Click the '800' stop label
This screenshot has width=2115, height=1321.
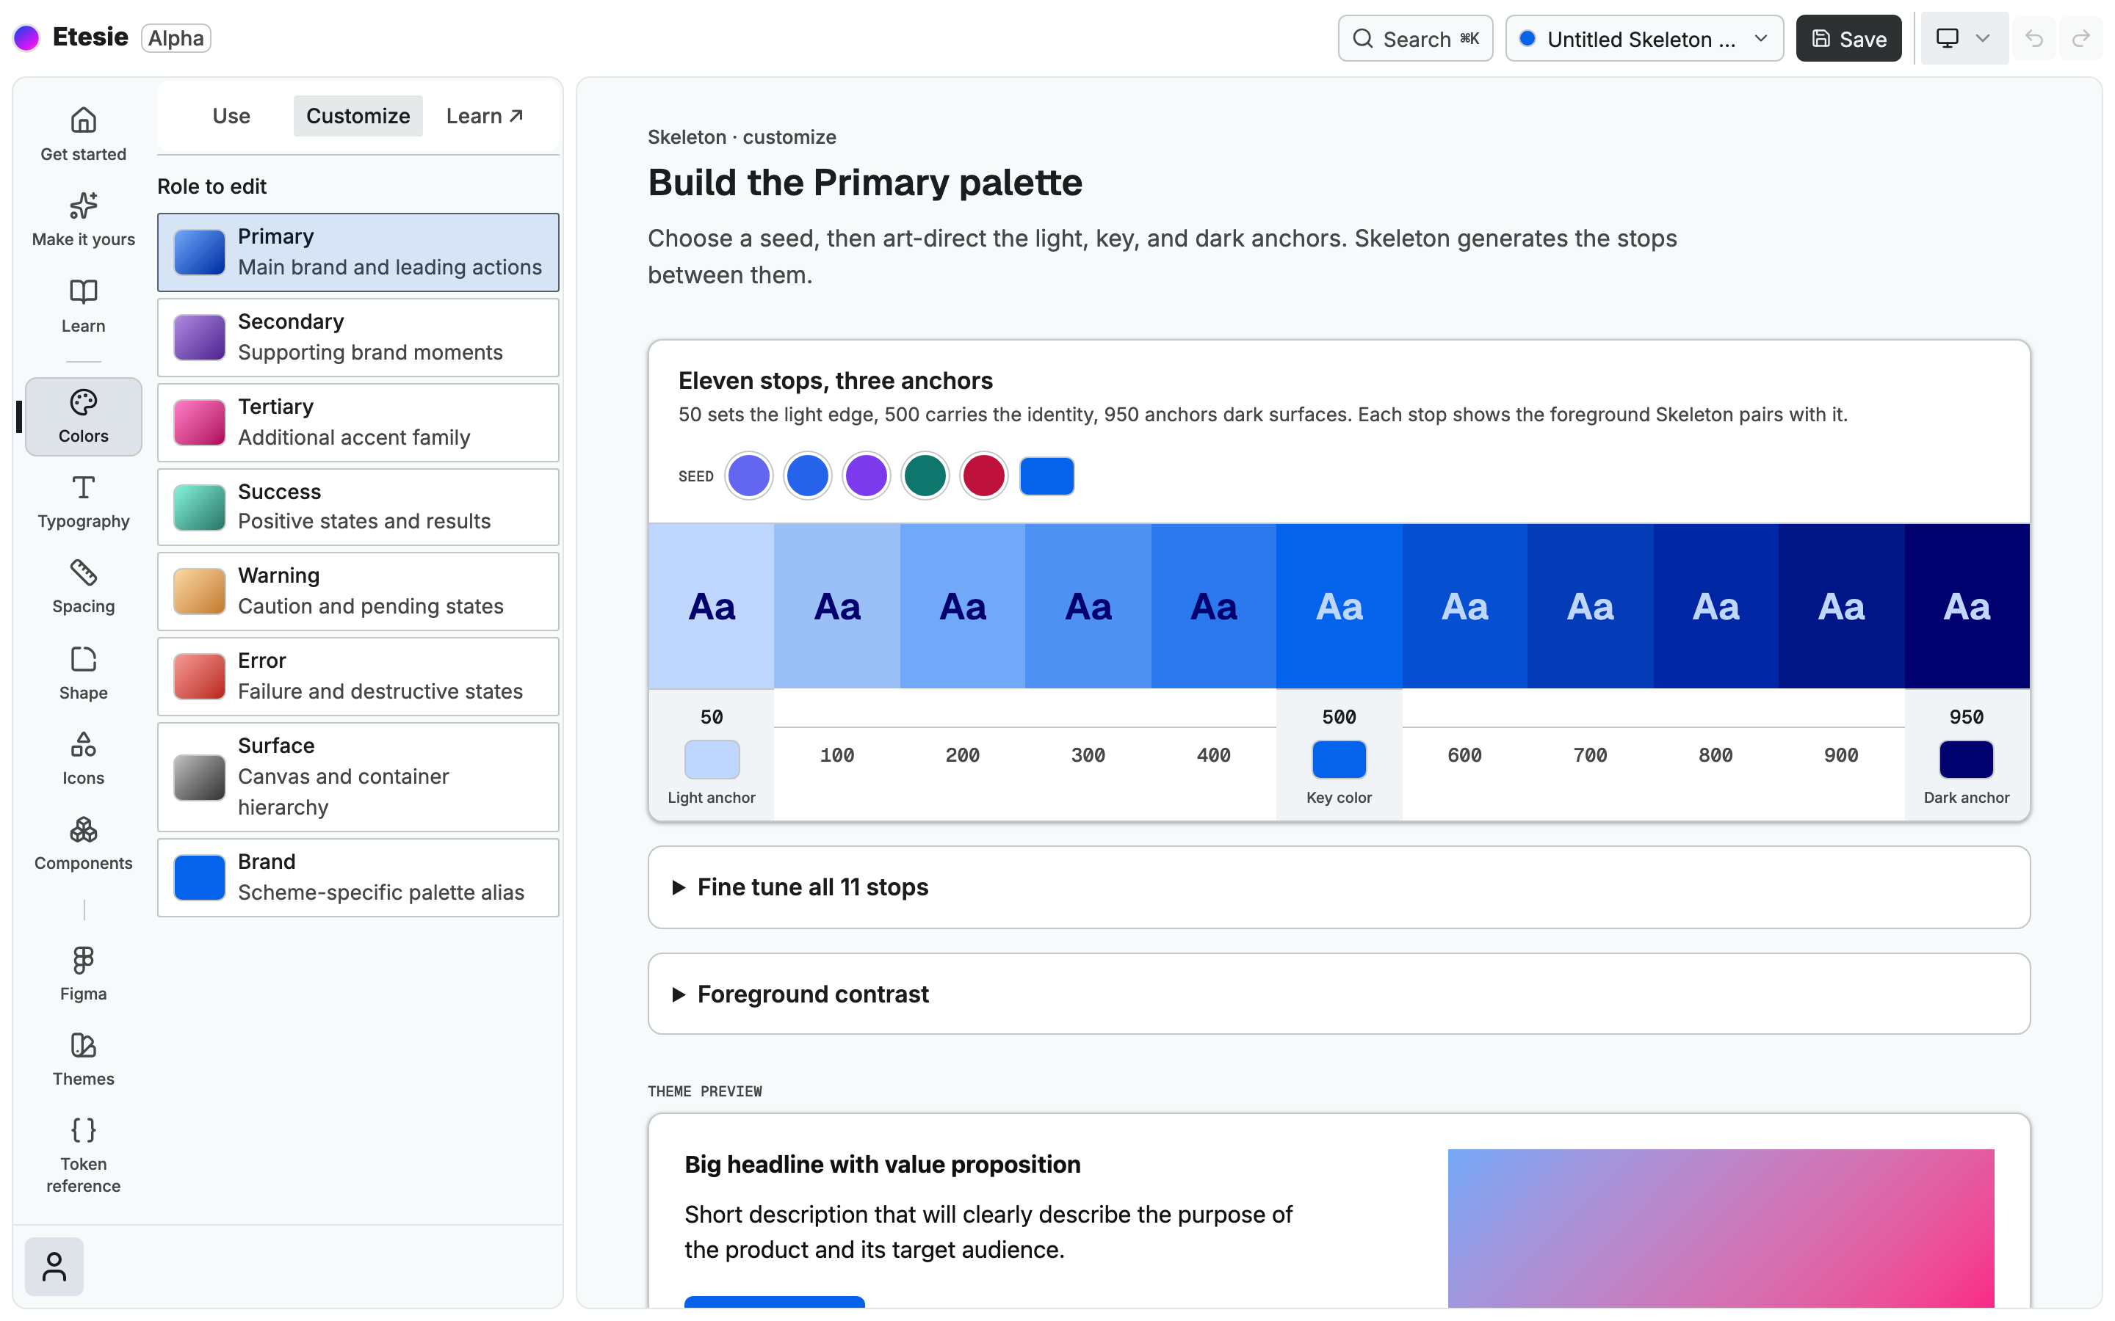click(1715, 755)
